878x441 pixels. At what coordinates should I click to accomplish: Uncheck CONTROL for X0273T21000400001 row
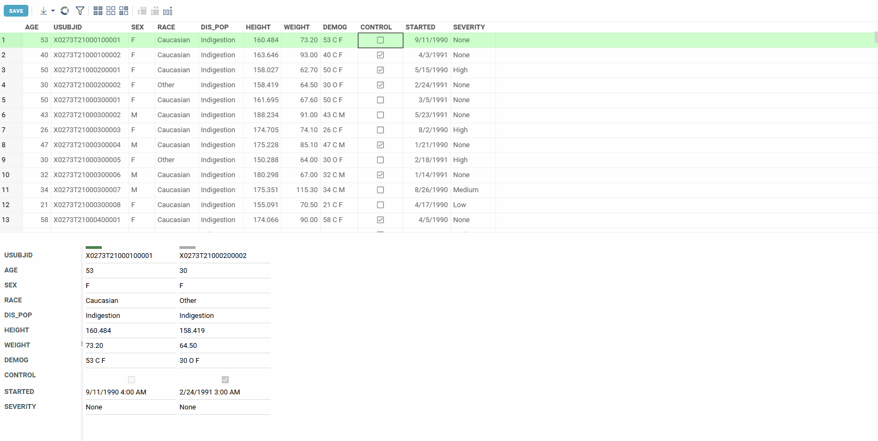point(380,220)
